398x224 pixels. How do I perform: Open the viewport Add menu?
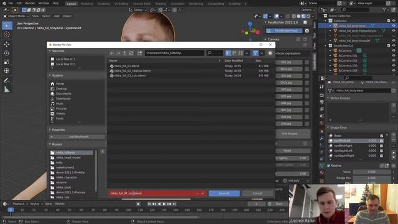pos(57,16)
